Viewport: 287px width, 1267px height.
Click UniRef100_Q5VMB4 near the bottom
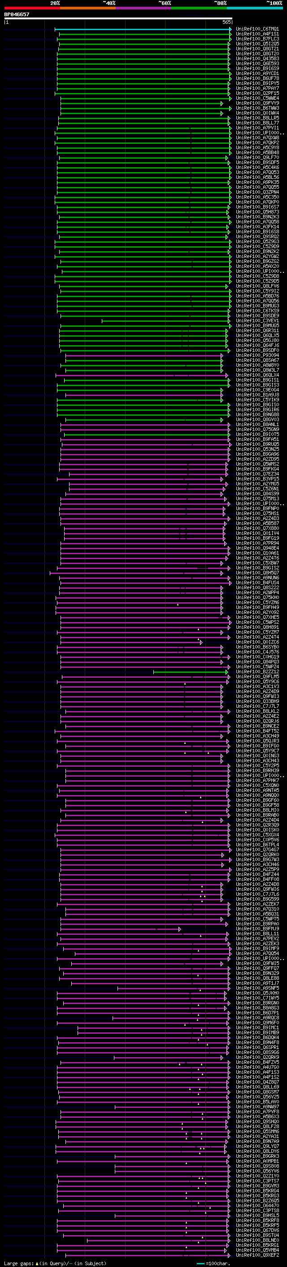click(257, 1250)
